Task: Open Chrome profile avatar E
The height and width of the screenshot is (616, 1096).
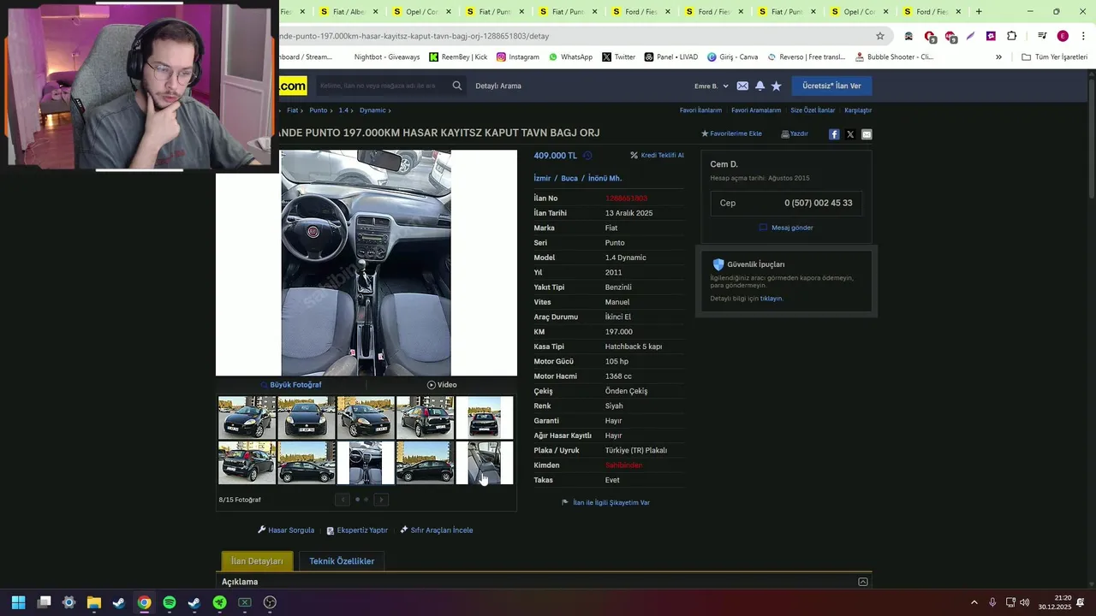Action: point(1063,36)
